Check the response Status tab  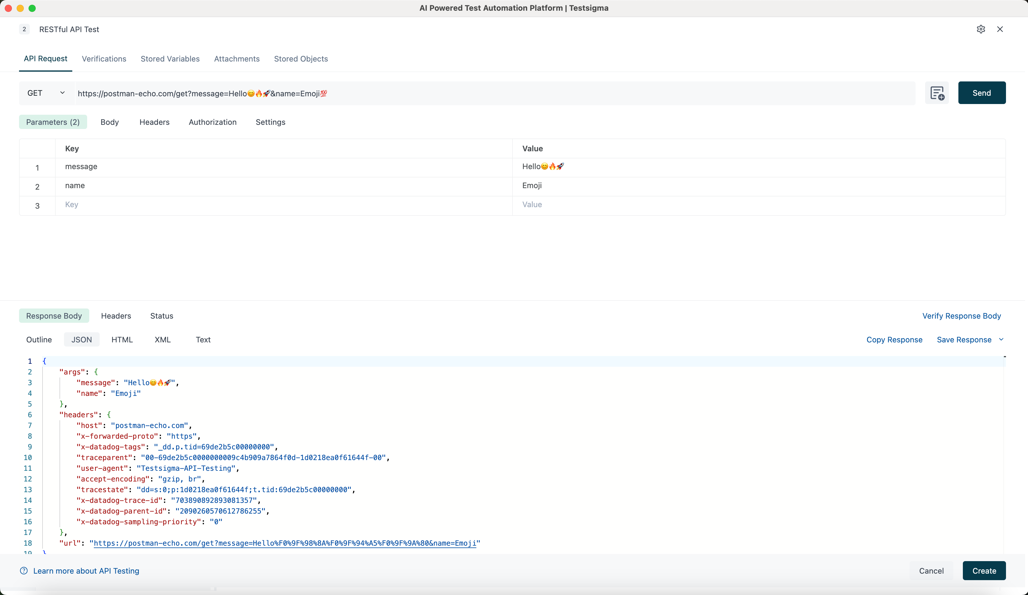(162, 315)
